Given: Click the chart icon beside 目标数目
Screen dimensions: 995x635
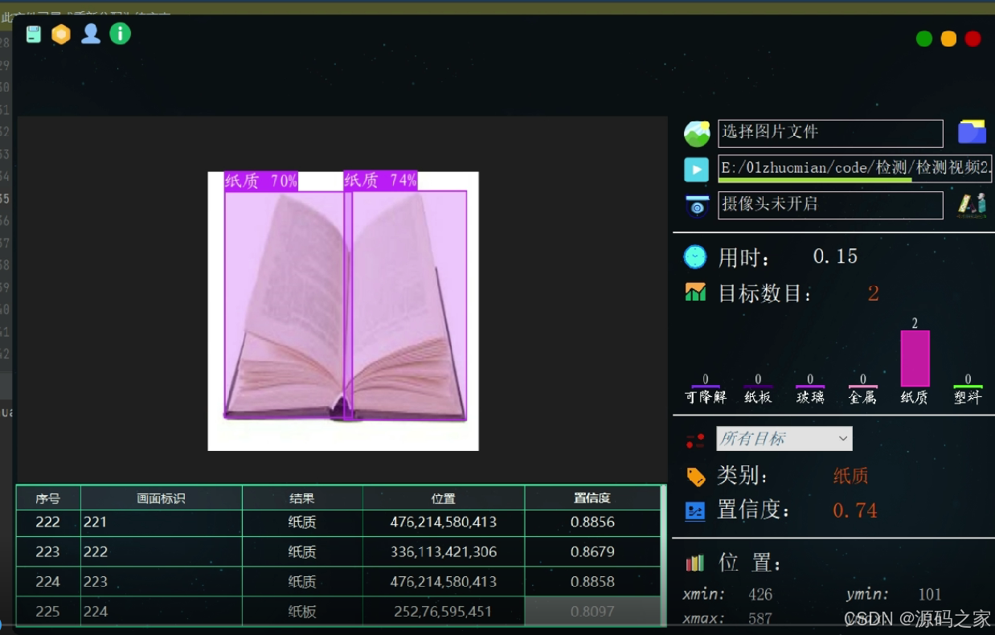Looking at the screenshot, I should [696, 292].
